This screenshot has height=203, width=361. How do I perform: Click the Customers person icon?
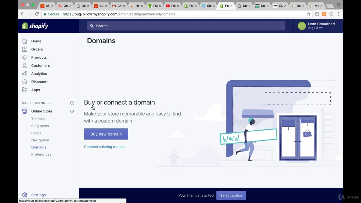coord(25,65)
